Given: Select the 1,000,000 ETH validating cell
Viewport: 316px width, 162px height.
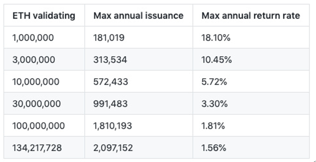Looking at the screenshot, I should [x=33, y=38].
